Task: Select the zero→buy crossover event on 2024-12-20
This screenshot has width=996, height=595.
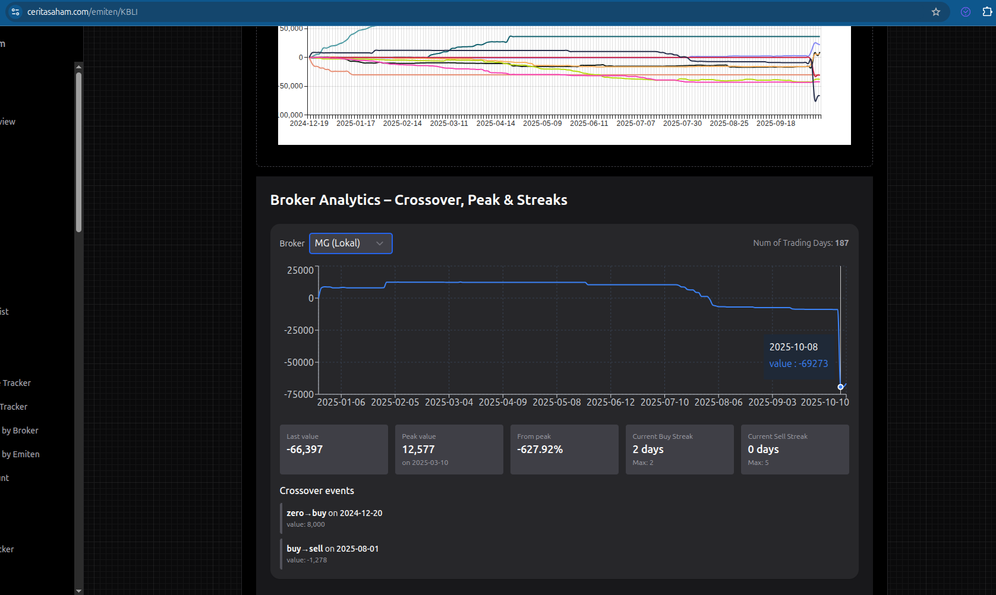Action: (x=335, y=518)
